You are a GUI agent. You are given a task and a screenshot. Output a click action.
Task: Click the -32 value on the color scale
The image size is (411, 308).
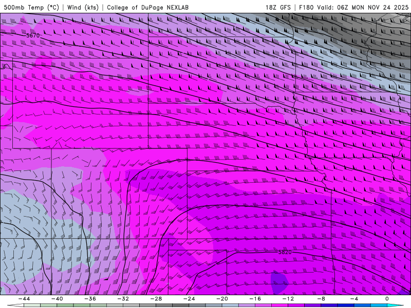pyautogui.click(x=123, y=299)
